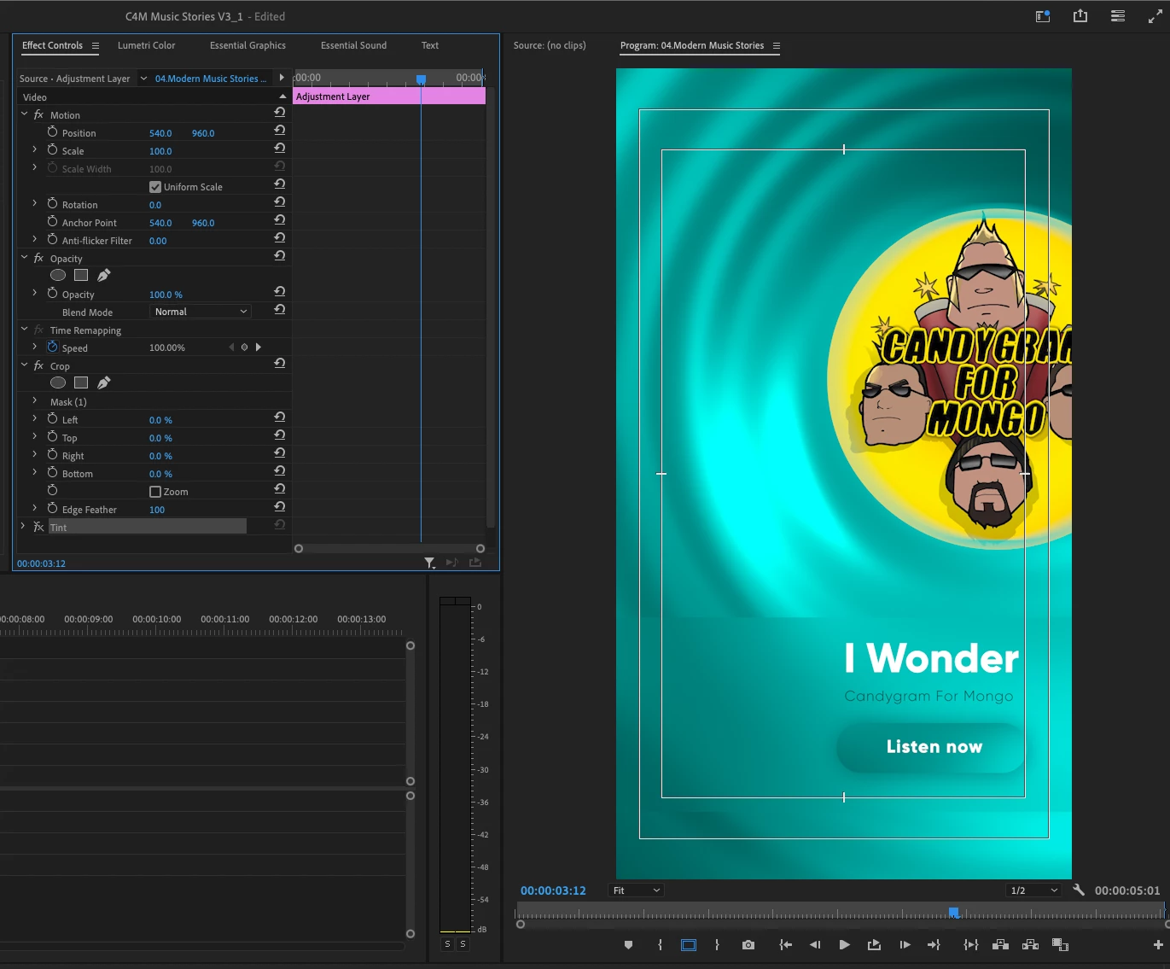Open the 1/2 playback resolution dropdown
The height and width of the screenshot is (969, 1170).
tap(1033, 890)
